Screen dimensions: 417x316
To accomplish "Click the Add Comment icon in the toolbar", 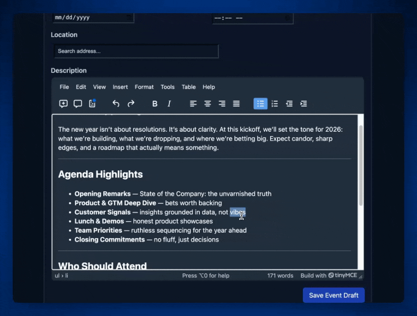I will (63, 104).
